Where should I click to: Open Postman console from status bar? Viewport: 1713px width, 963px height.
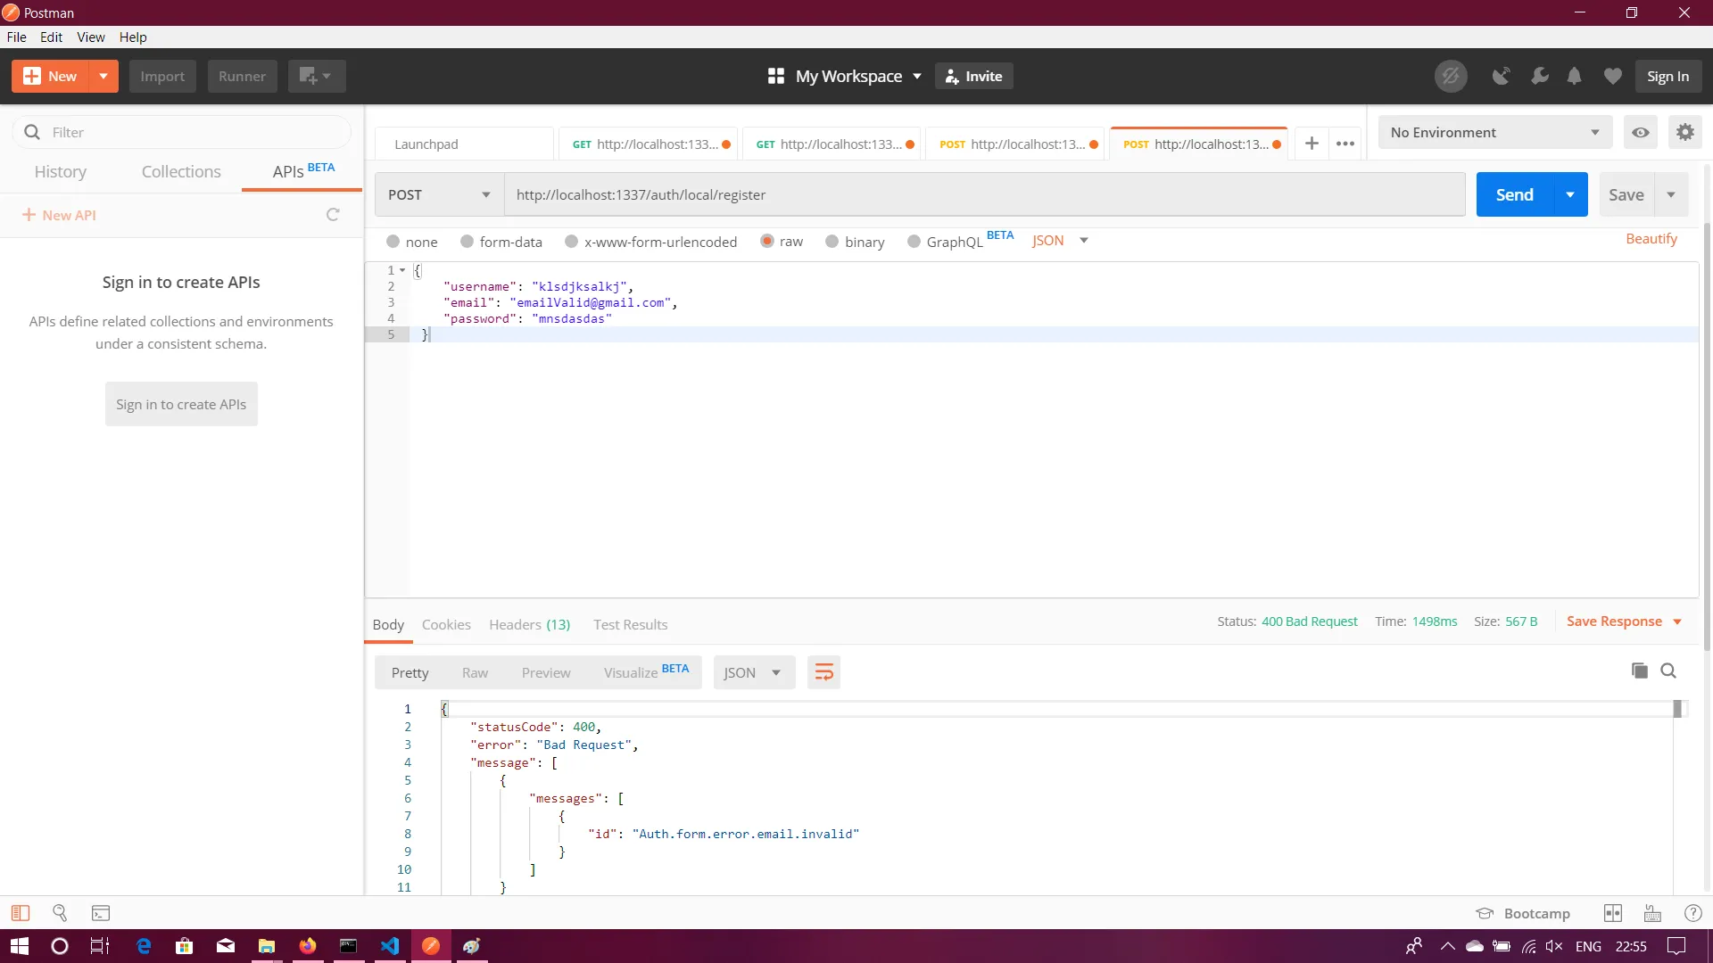tap(101, 913)
